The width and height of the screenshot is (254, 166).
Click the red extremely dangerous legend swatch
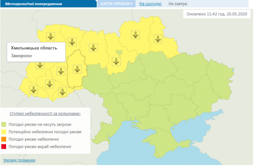pos(4,147)
